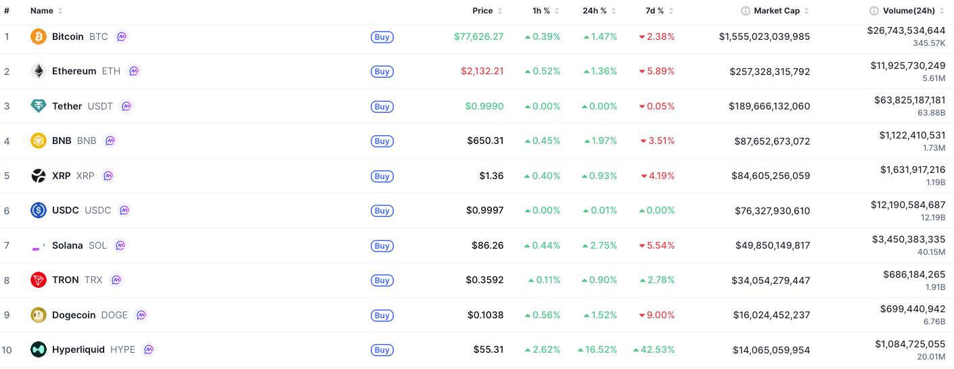Screen dimensions: 954x369
Task: Sort by 7d % column header
Action: (x=659, y=11)
